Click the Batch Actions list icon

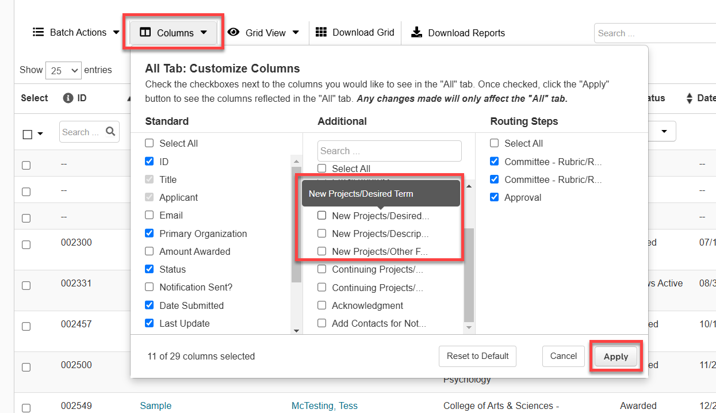pyautogui.click(x=39, y=32)
